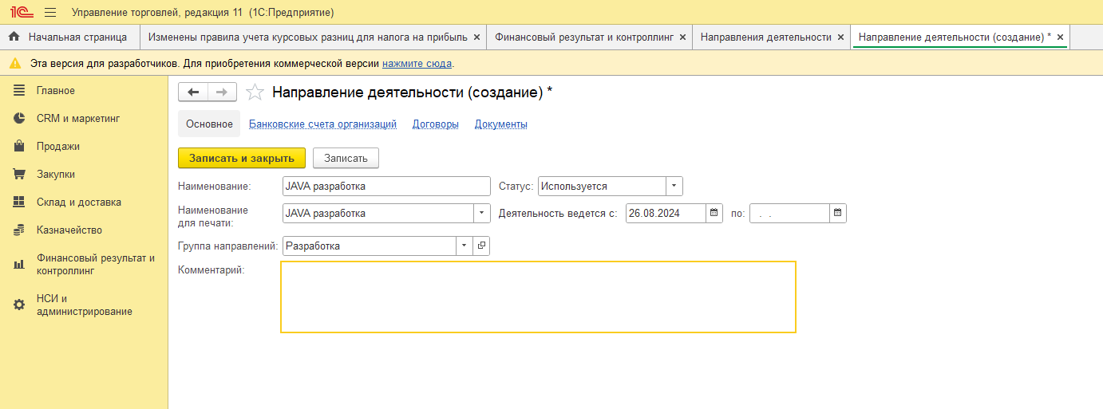Open calendar for activity start date
The height and width of the screenshot is (409, 1103).
714,213
